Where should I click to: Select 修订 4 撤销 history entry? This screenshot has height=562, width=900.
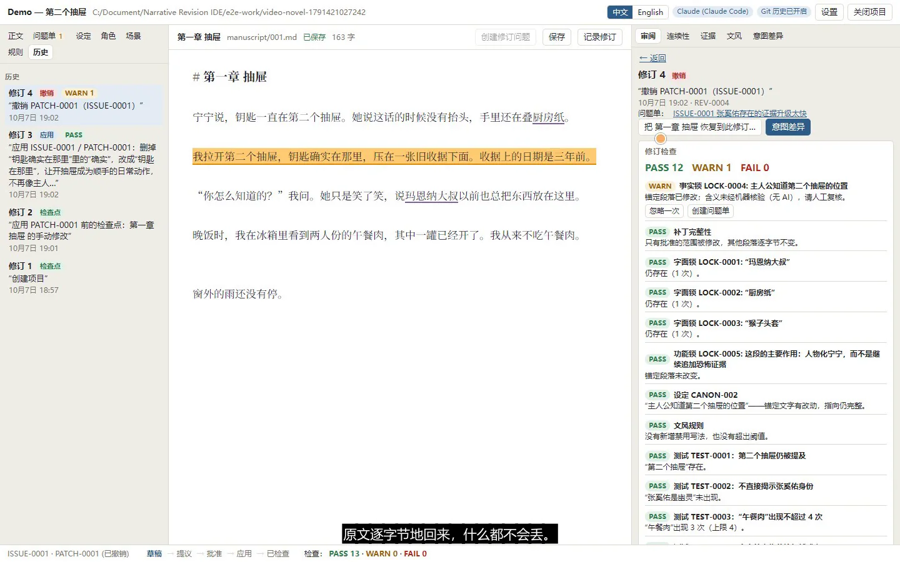(84, 105)
